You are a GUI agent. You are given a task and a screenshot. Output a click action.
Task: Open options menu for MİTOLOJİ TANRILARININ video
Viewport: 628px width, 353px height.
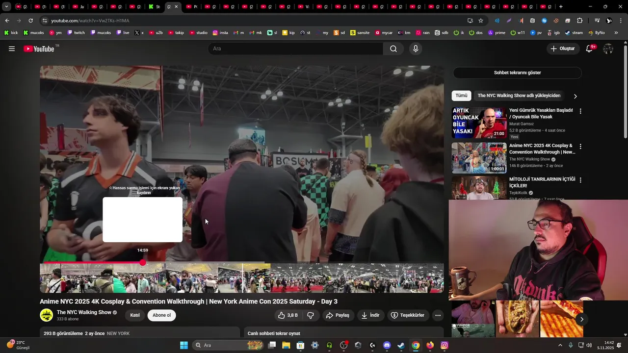coord(580,180)
